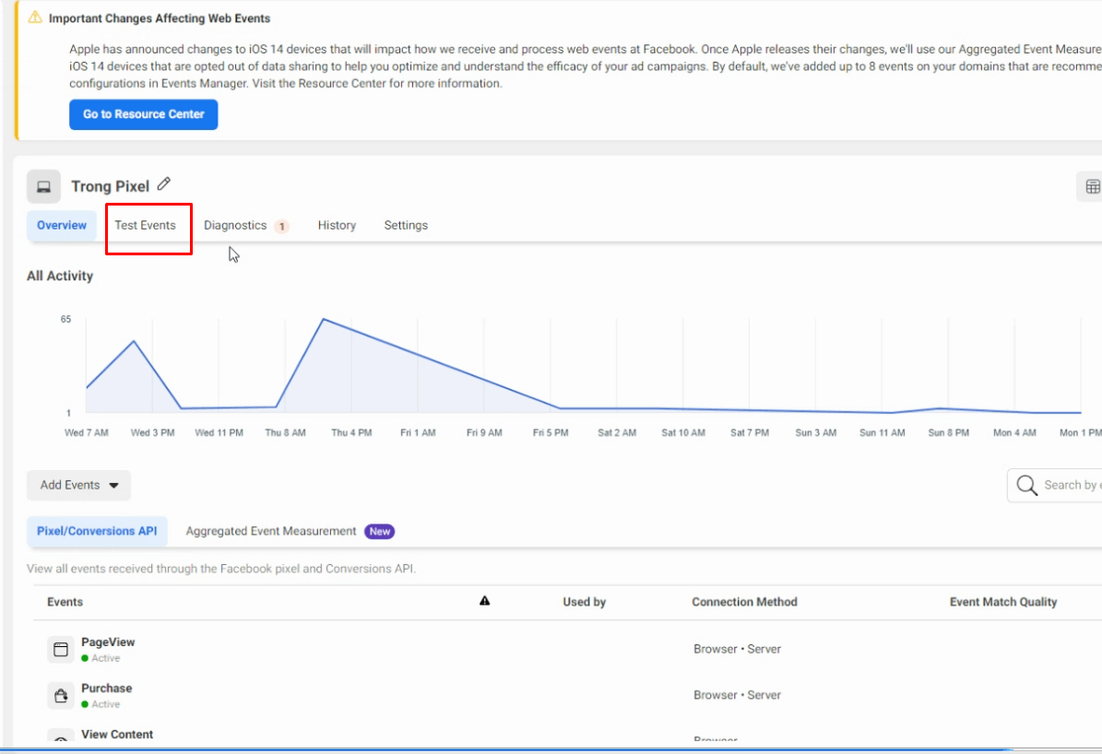Open the History tab
The width and height of the screenshot is (1102, 754).
(x=337, y=226)
